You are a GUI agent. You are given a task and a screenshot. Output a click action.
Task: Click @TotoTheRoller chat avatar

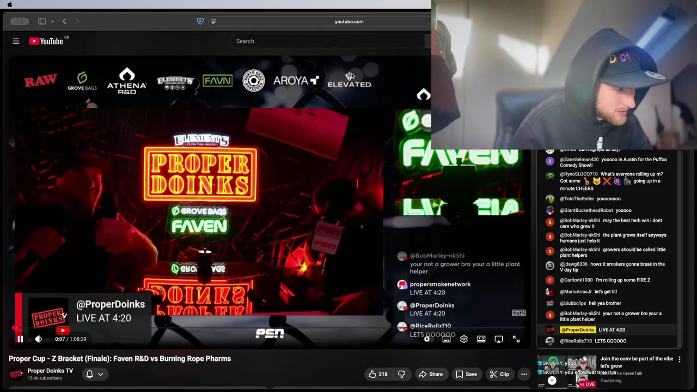point(550,199)
